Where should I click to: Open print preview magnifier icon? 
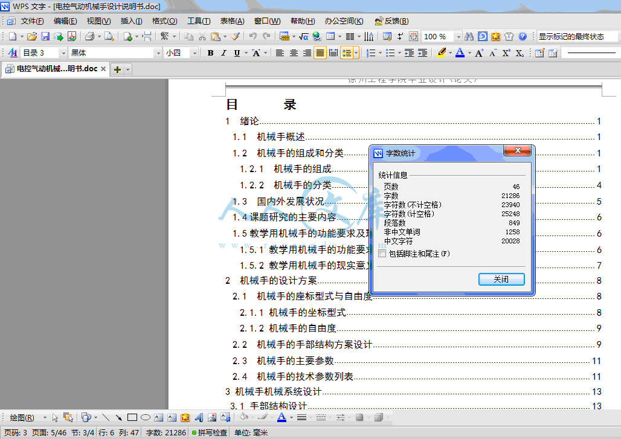[x=109, y=36]
